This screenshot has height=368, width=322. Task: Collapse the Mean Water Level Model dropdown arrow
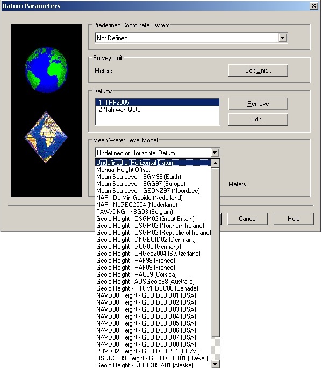click(214, 153)
